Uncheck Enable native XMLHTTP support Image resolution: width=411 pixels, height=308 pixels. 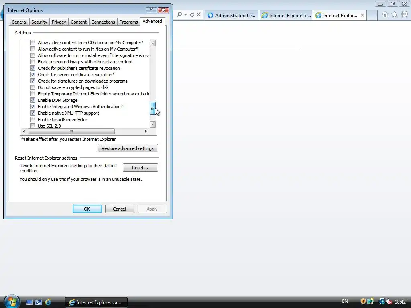[33, 113]
